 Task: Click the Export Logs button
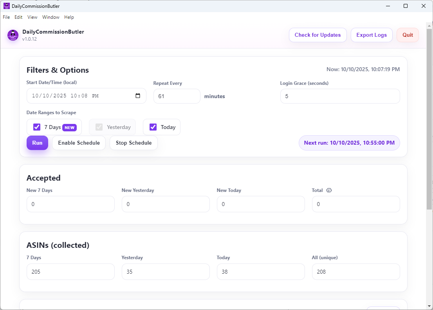click(371, 35)
